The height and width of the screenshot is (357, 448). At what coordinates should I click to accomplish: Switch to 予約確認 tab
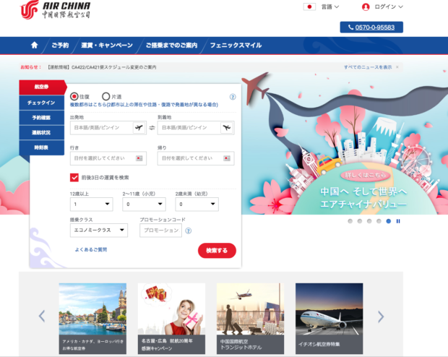[x=42, y=118]
